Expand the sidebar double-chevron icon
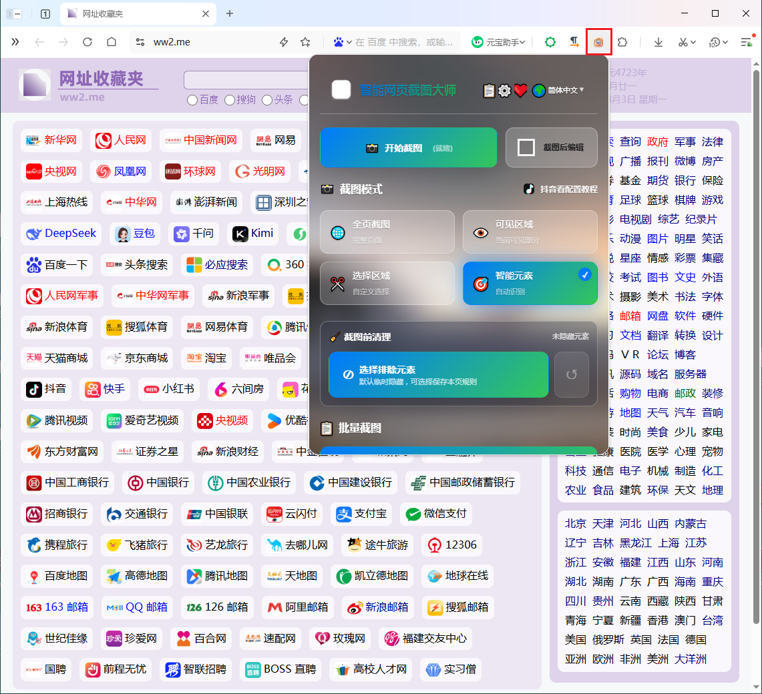This screenshot has width=762, height=694. [x=15, y=42]
